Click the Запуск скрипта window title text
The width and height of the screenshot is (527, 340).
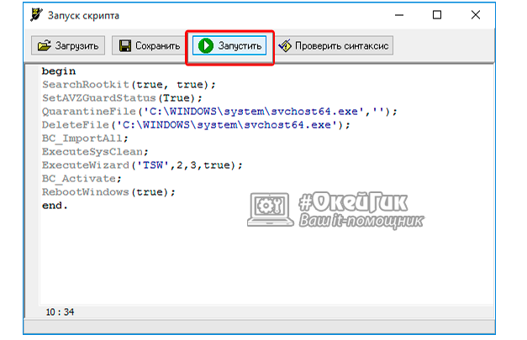click(83, 16)
